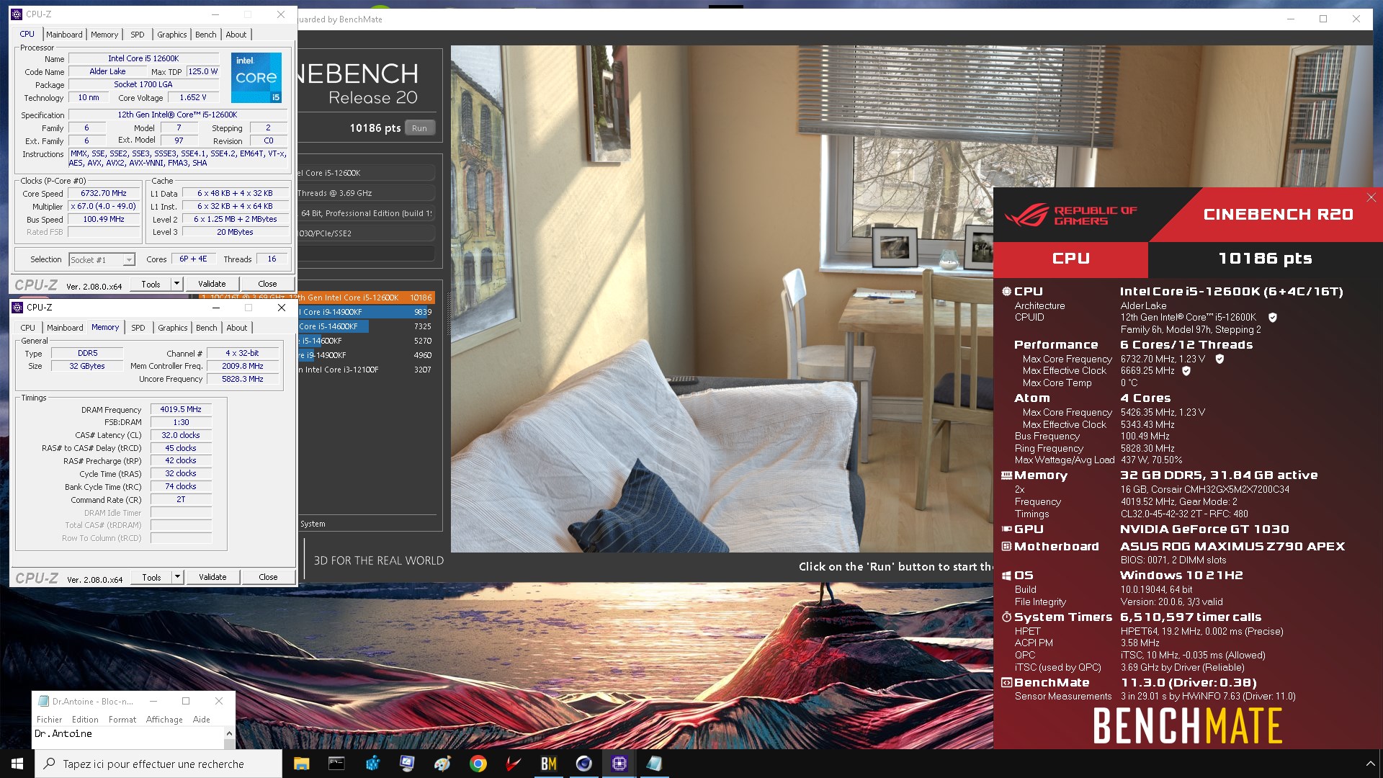
Task: Open File Explorer from the taskbar
Action: tap(301, 764)
